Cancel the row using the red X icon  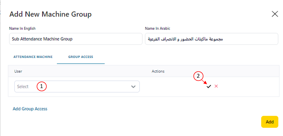[x=216, y=86]
